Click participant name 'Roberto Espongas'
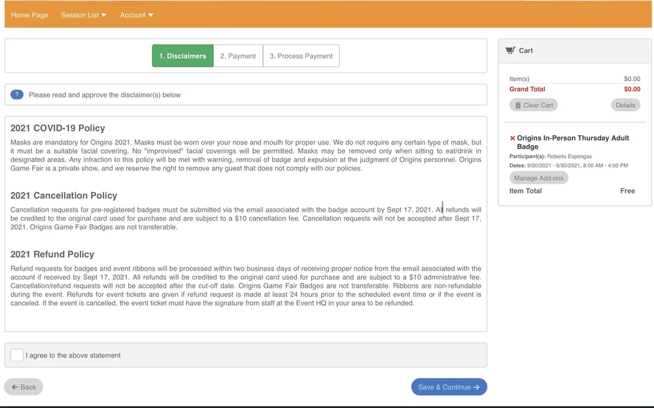Viewport: 654px width, 408px height. tap(570, 156)
